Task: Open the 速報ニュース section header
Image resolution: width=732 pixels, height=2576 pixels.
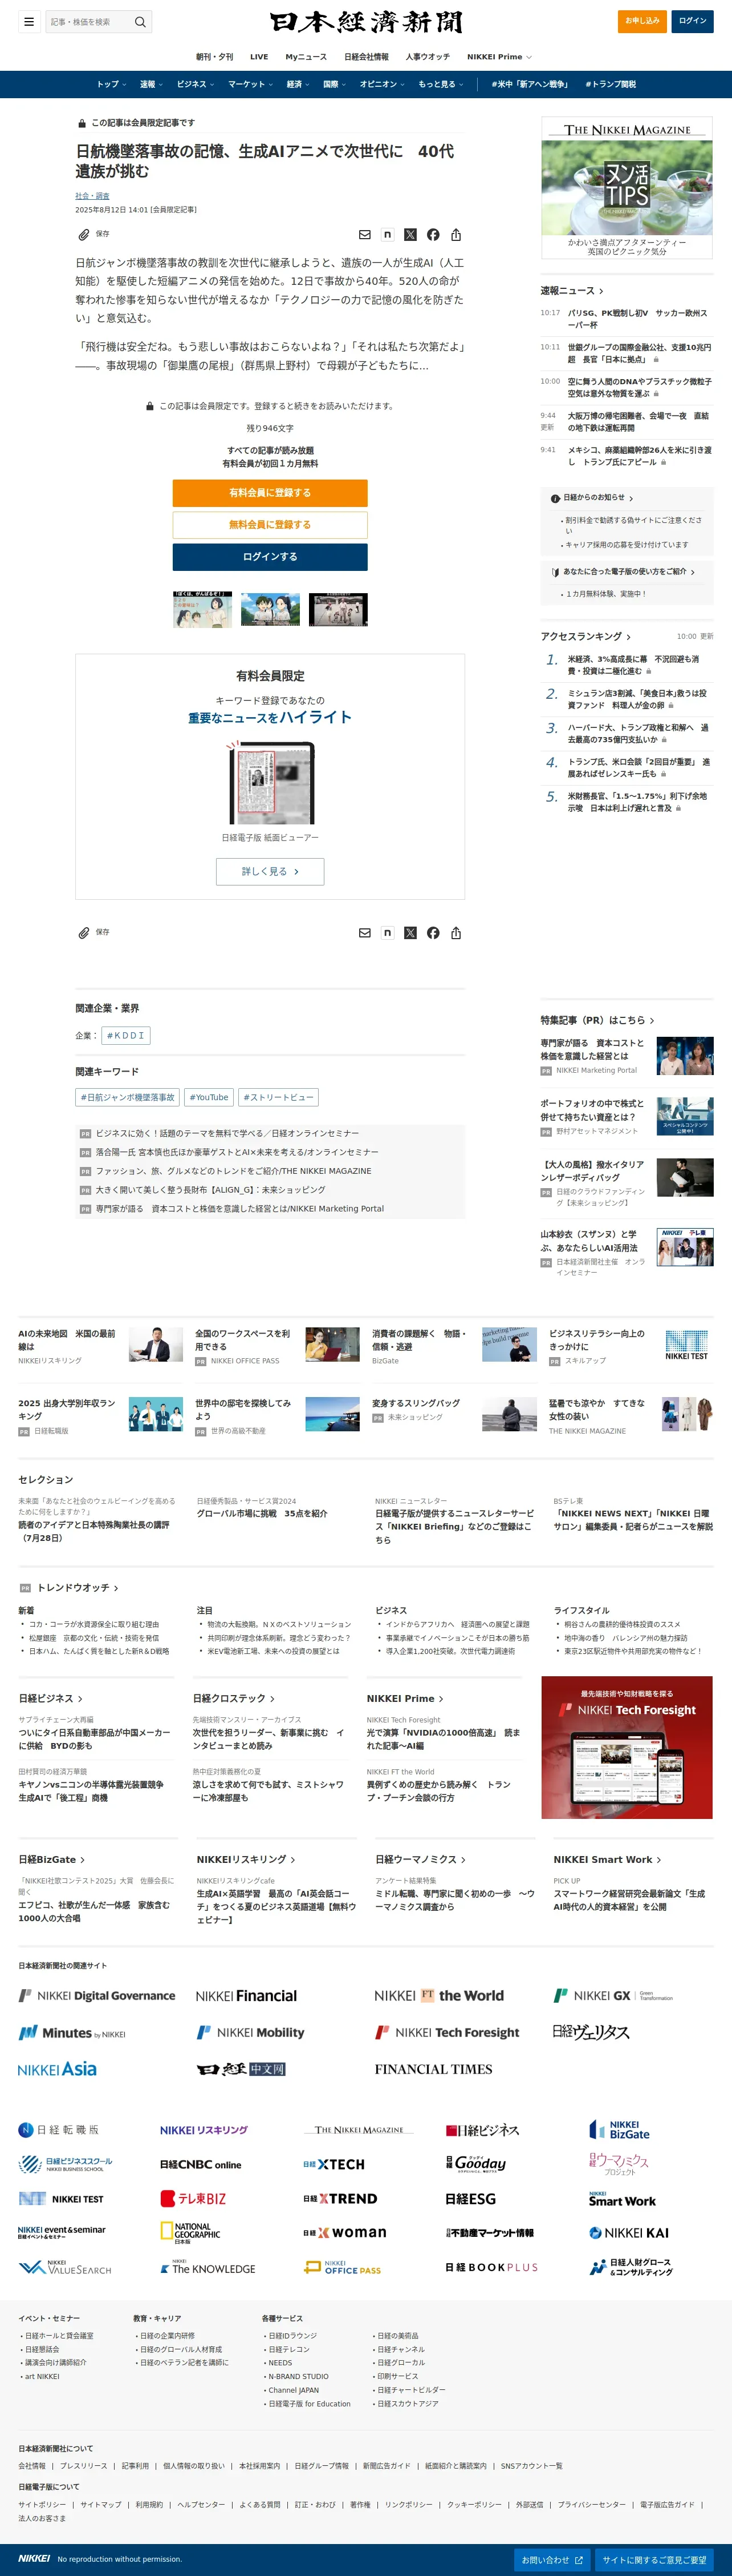Action: (x=572, y=291)
